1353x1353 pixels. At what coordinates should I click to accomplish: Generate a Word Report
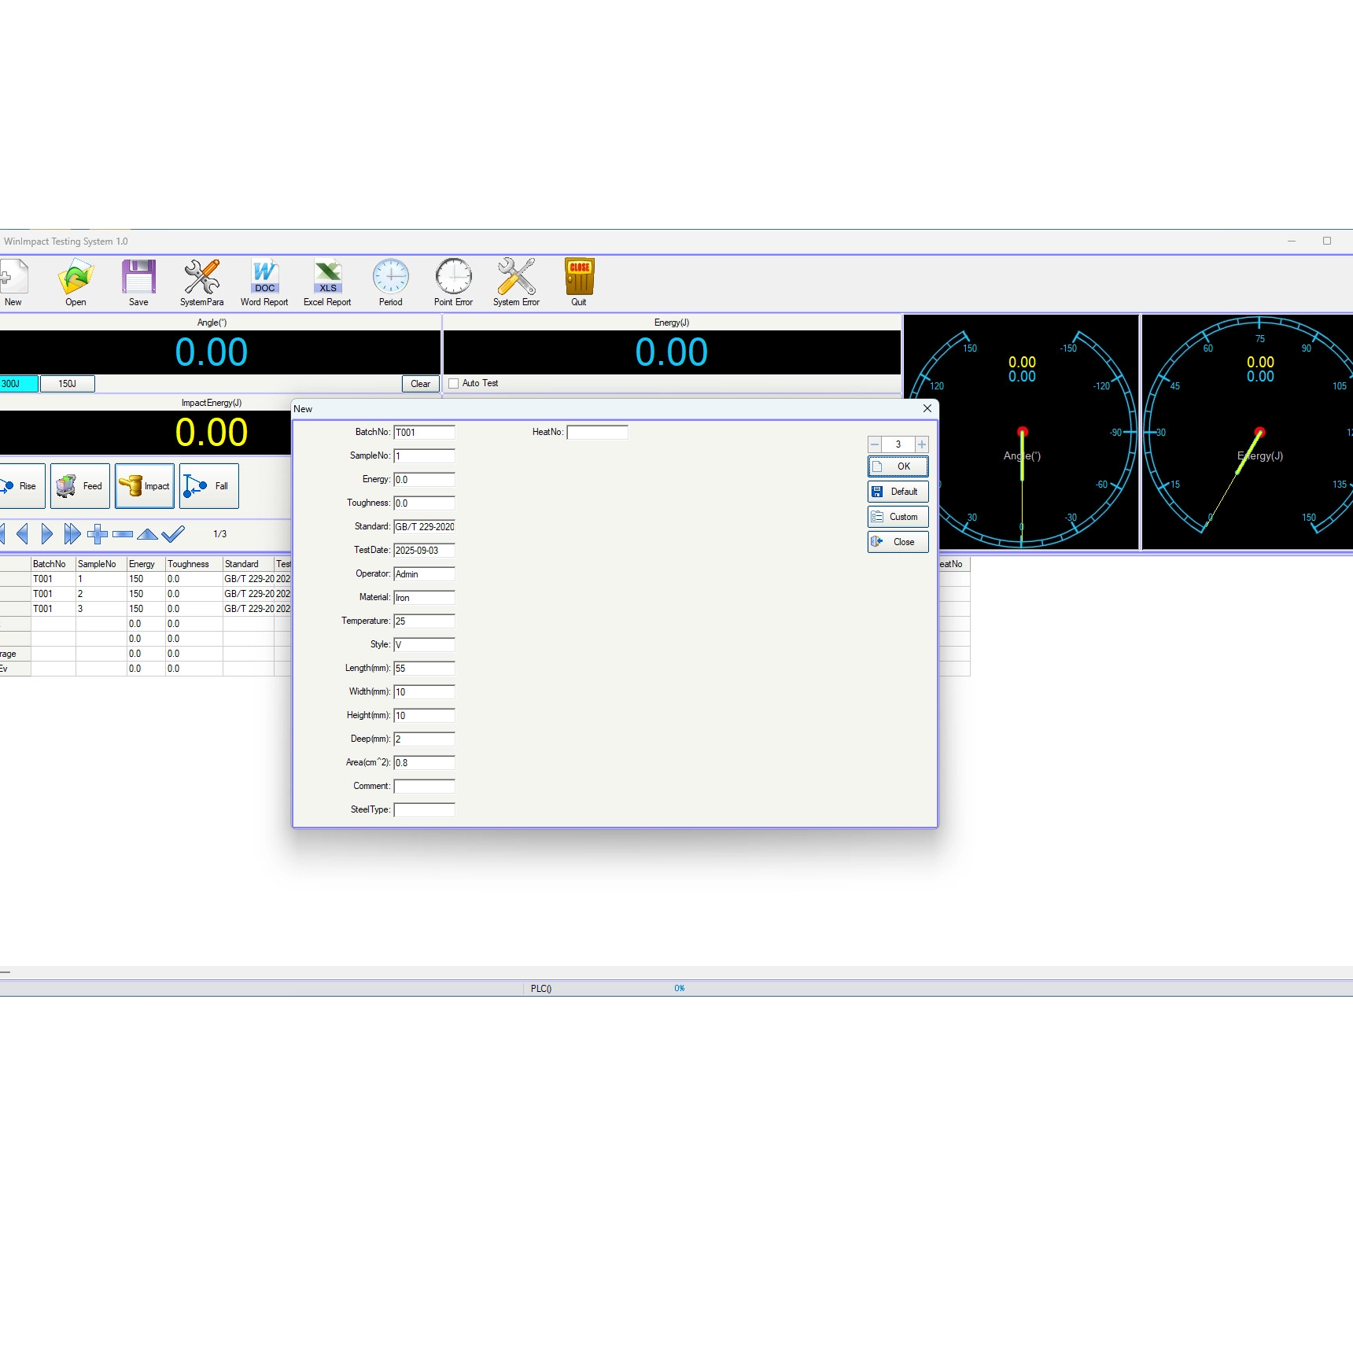pos(264,282)
